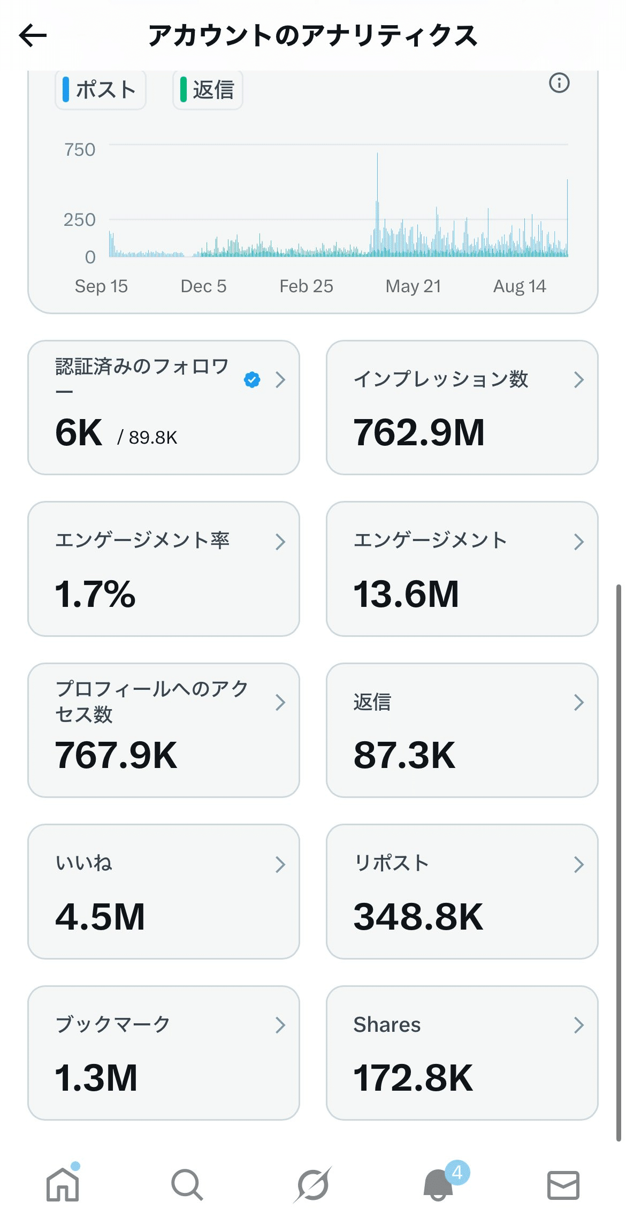The image size is (626, 1217).
Task: Toggle the ポスト series in the chart legend
Action: click(100, 89)
